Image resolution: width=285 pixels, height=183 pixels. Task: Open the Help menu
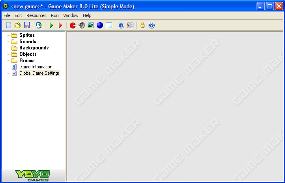87,15
